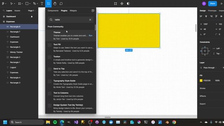Click the plugin search field containing table
224x126 pixels.
click(x=71, y=20)
